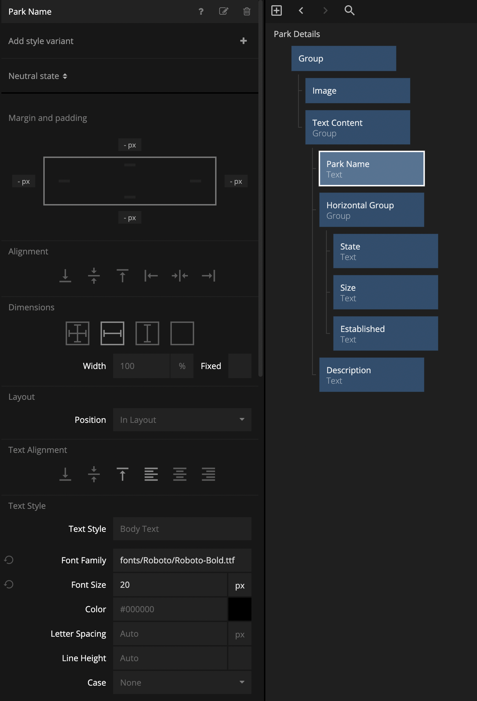Click the help question mark icon
The image size is (477, 701).
201,12
